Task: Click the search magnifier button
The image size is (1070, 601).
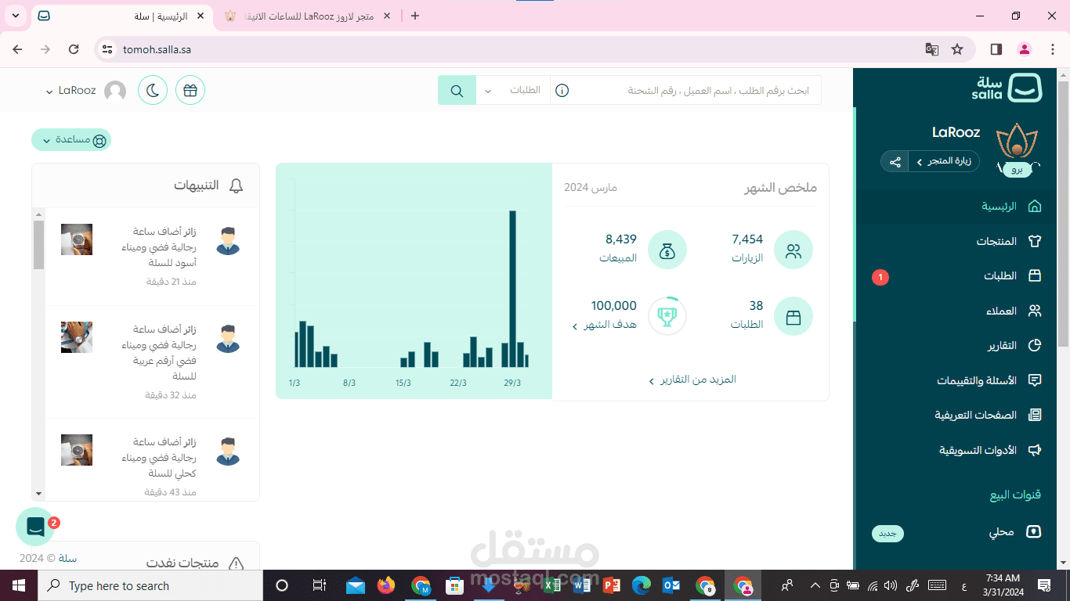Action: [457, 90]
